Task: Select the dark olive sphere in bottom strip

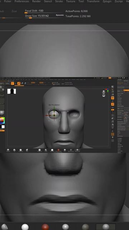Action: tap(85, 227)
